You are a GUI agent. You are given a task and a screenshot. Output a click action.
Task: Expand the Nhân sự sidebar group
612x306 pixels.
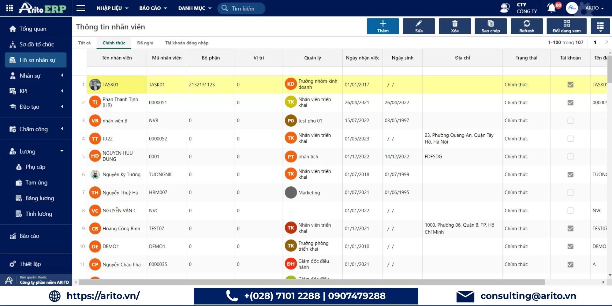tap(36, 76)
